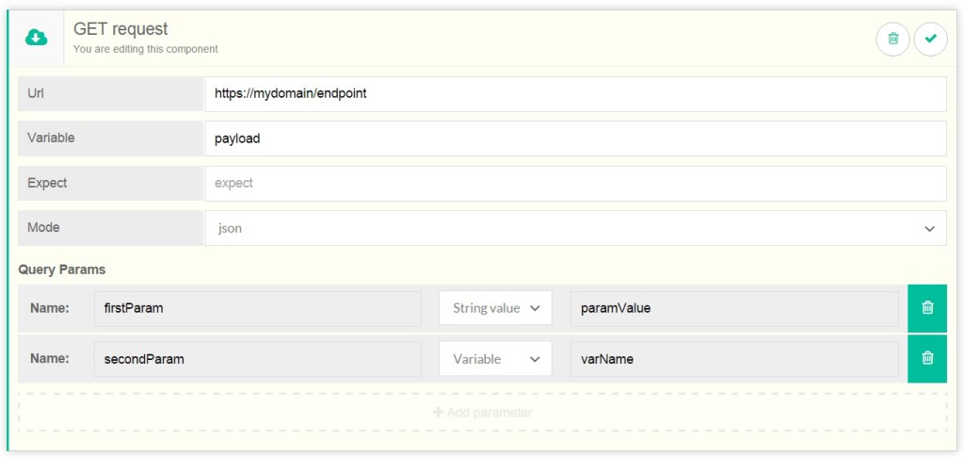Click the firstParam name input

pyautogui.click(x=257, y=308)
